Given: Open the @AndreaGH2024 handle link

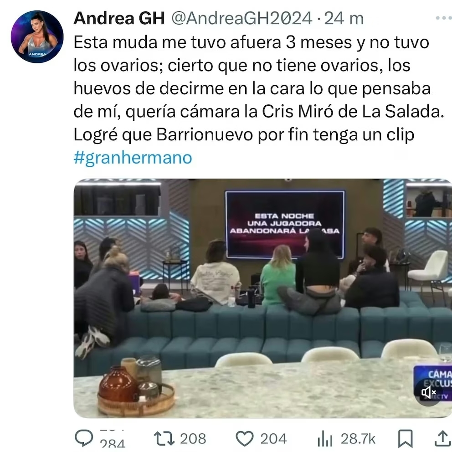Looking at the screenshot, I should [242, 18].
